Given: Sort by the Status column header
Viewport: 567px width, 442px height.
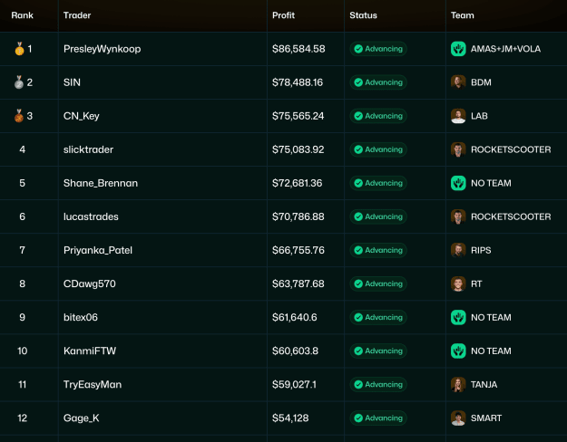Looking at the screenshot, I should point(363,15).
